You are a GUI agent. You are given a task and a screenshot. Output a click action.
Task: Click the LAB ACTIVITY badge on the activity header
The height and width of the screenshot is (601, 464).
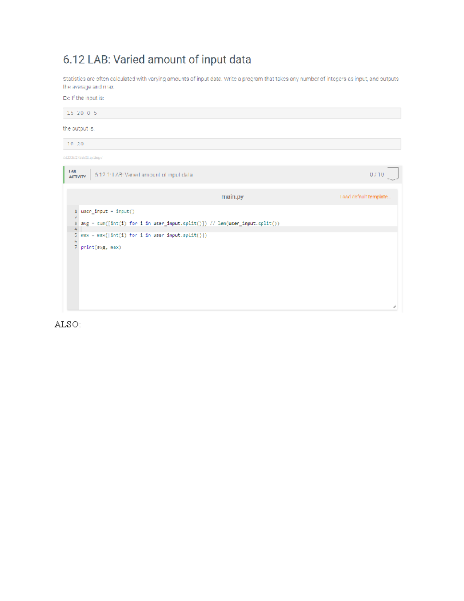pyautogui.click(x=77, y=174)
